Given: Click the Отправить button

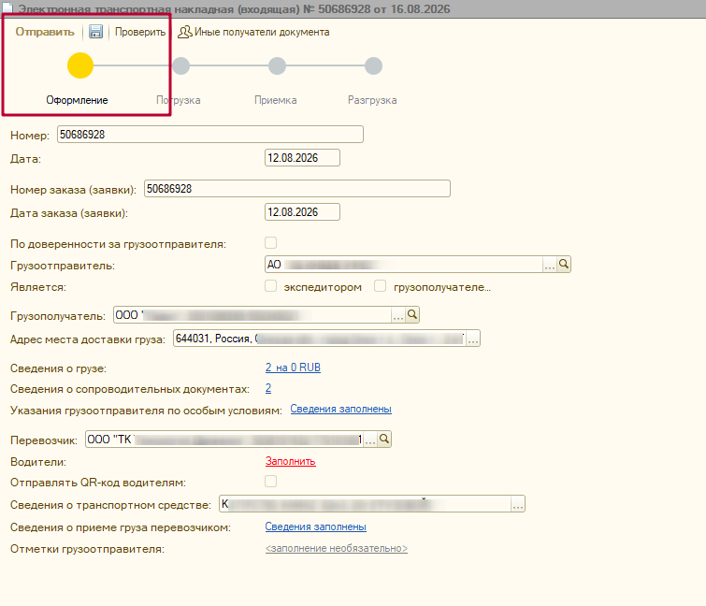Looking at the screenshot, I should coord(45,32).
